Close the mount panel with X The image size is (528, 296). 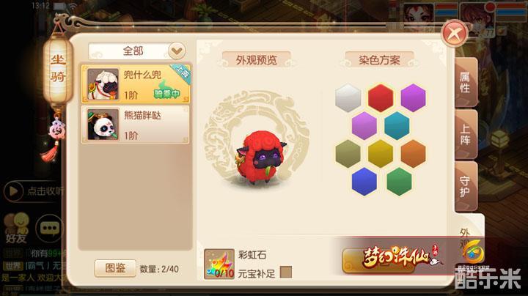tap(455, 33)
